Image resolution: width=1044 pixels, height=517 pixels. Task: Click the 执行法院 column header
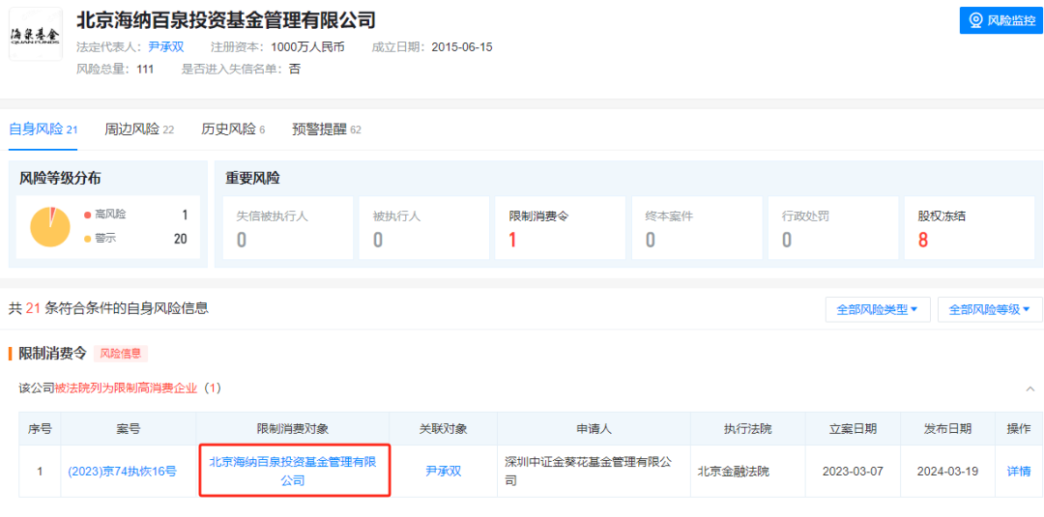pyautogui.click(x=748, y=429)
